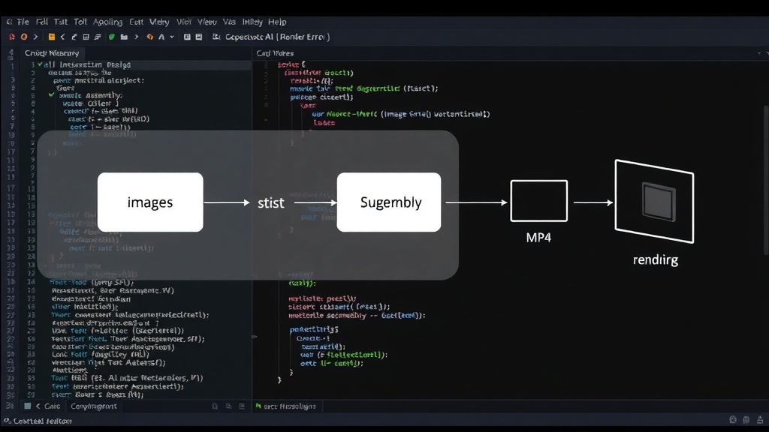Click the icon before 'Copecivate AI' label
Image resolution: width=769 pixels, height=432 pixels.
point(216,37)
